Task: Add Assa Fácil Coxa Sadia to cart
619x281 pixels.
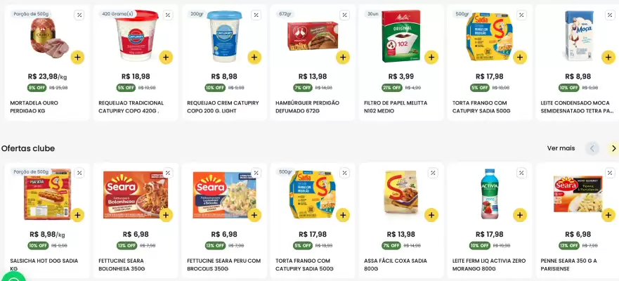Action: pos(431,215)
